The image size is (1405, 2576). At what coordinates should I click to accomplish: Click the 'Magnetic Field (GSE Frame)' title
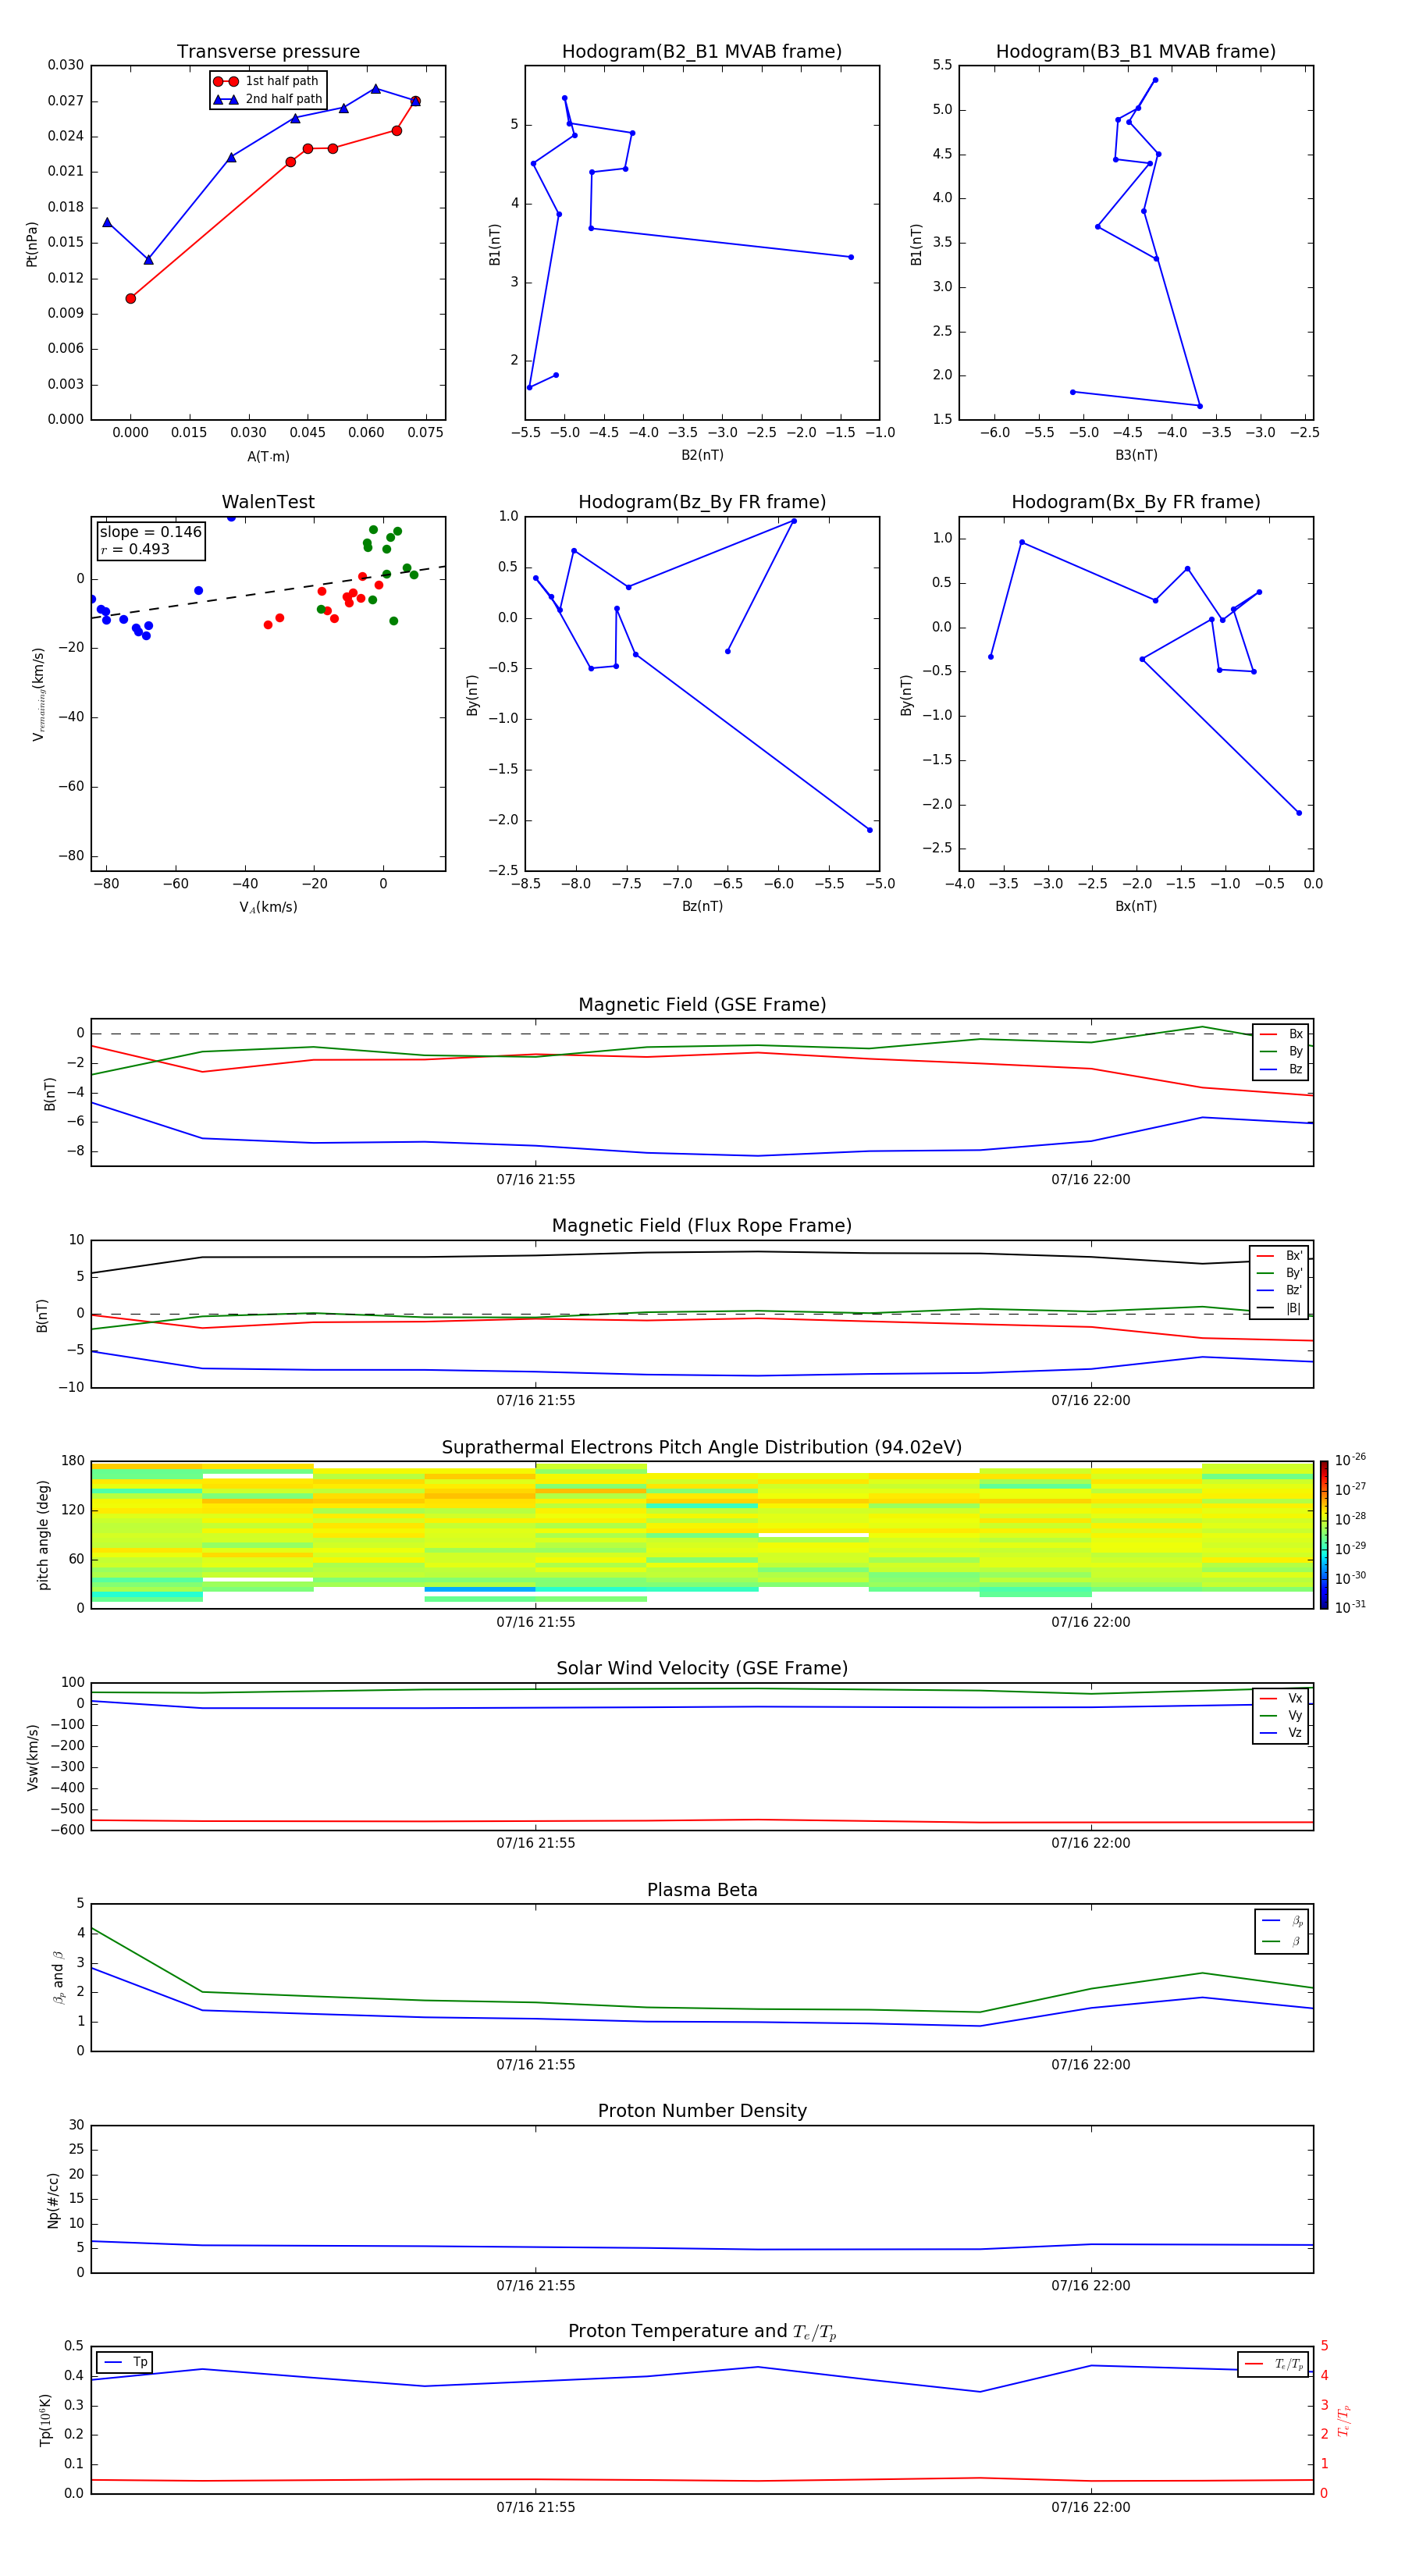tap(702, 1005)
